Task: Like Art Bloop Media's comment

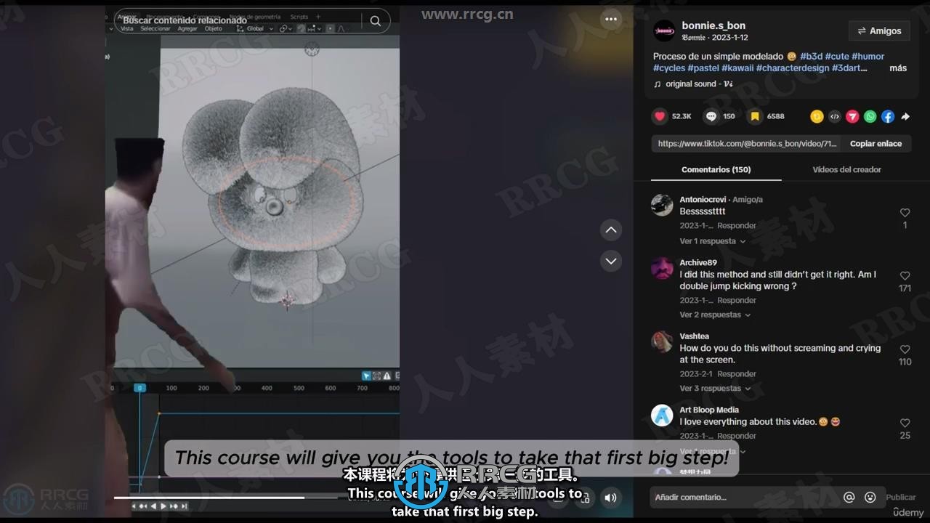Action: coord(905,423)
